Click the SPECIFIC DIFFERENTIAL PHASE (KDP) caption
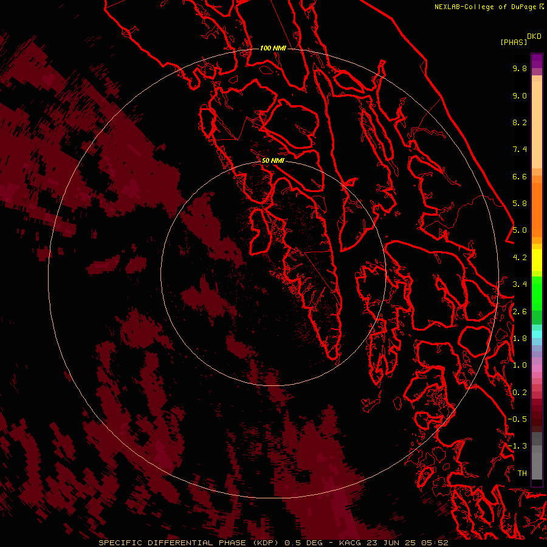The width and height of the screenshot is (547, 547). click(x=189, y=543)
